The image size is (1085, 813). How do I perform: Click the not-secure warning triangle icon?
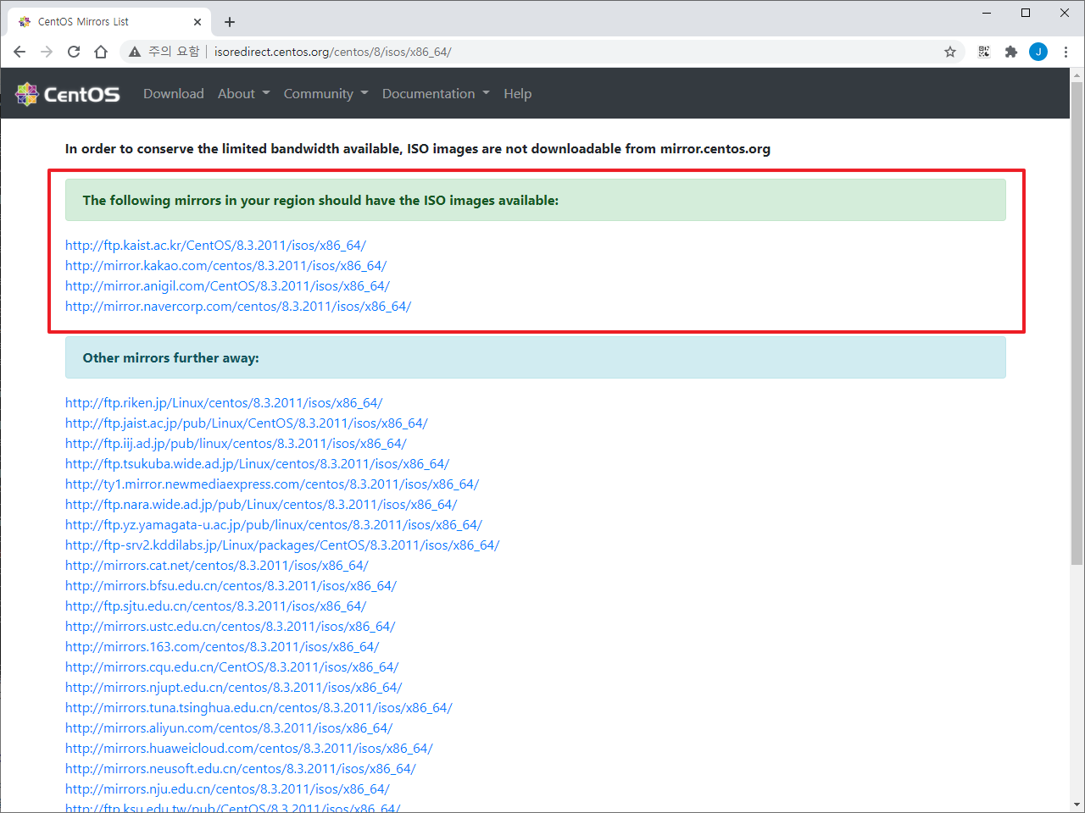[x=135, y=52]
